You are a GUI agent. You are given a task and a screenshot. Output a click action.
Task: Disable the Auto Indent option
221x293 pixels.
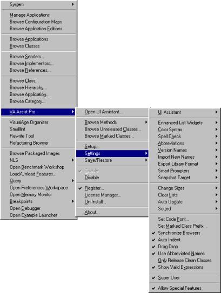click(x=185, y=240)
